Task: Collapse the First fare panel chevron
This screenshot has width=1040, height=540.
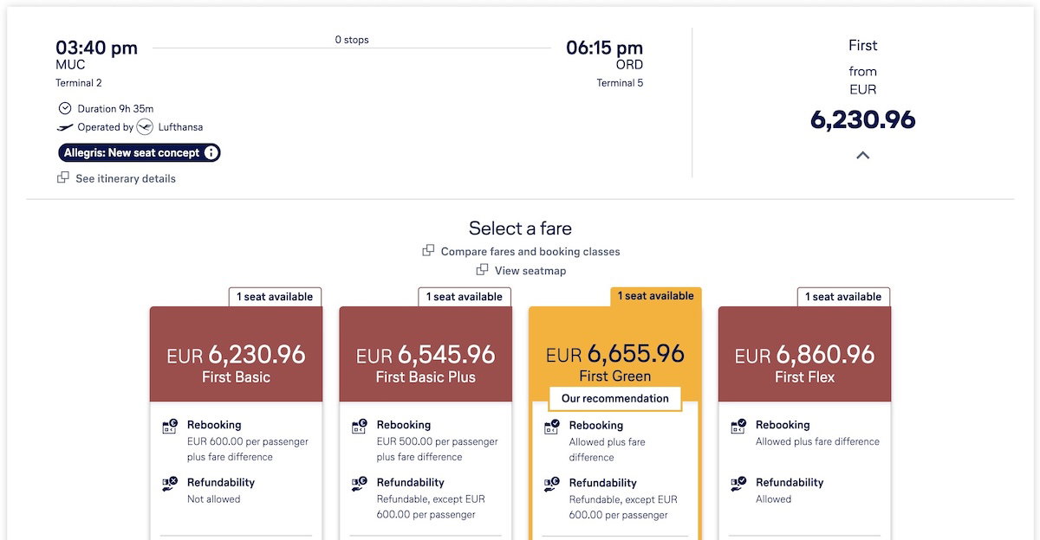Action: [862, 156]
